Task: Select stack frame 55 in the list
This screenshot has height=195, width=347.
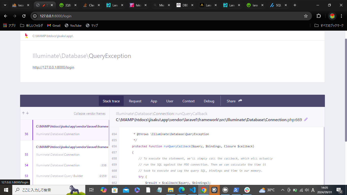Action: (x=65, y=151)
